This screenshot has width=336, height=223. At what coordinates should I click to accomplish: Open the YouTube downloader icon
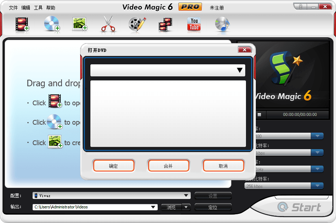pyautogui.click(x=194, y=24)
